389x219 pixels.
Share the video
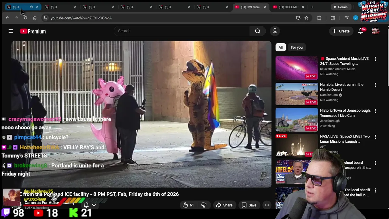coord(224,205)
